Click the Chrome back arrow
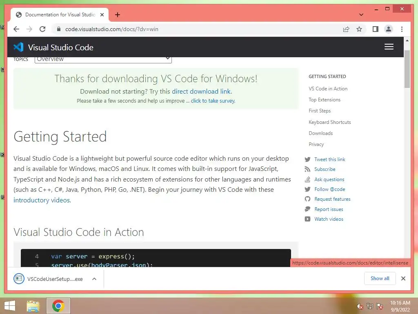The width and height of the screenshot is (418, 314). coord(16,29)
